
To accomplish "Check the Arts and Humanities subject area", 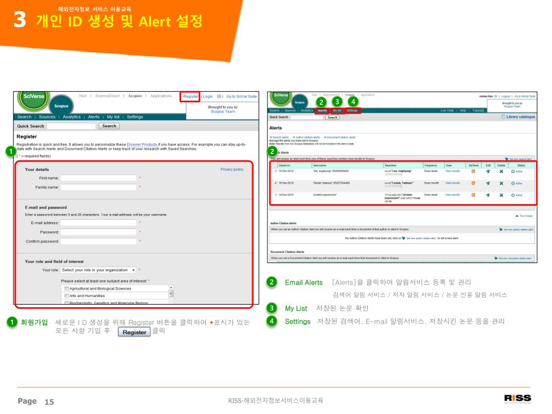I will (66, 296).
